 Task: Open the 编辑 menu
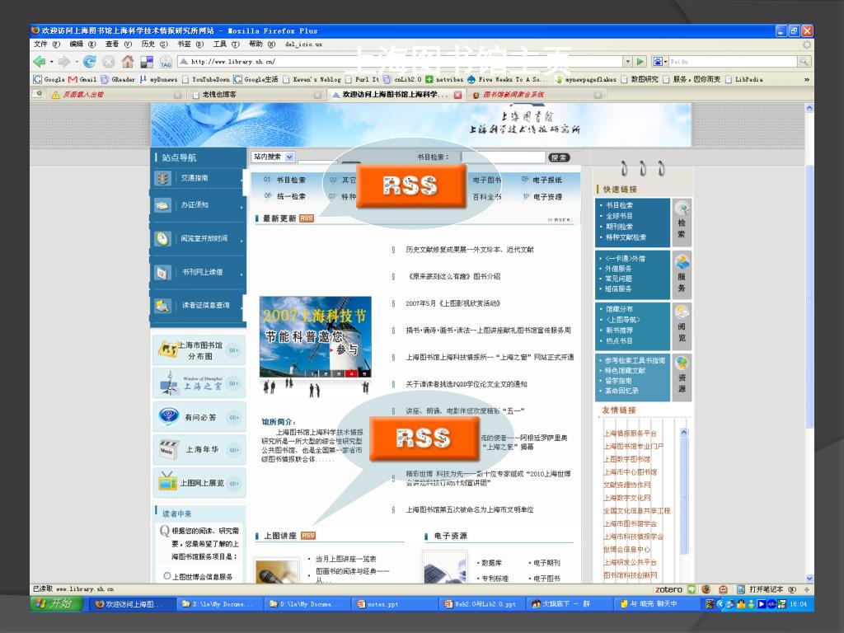(x=82, y=45)
